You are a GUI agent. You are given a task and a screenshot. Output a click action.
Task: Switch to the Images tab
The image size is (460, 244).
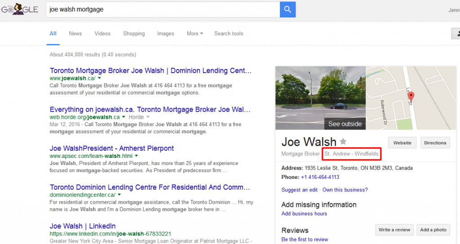pos(165,34)
